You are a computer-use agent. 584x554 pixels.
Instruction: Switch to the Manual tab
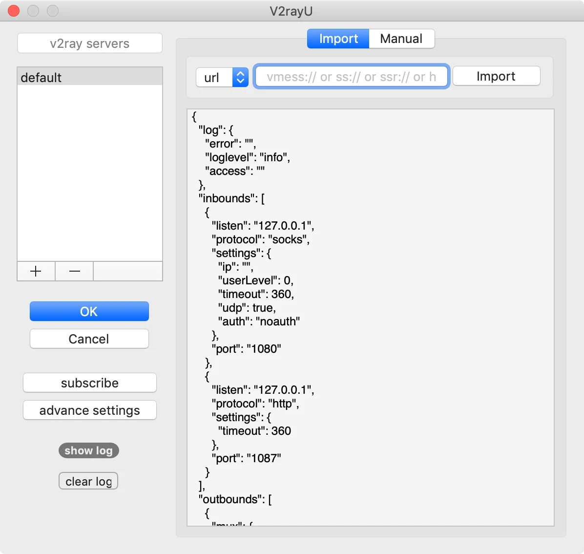click(401, 39)
